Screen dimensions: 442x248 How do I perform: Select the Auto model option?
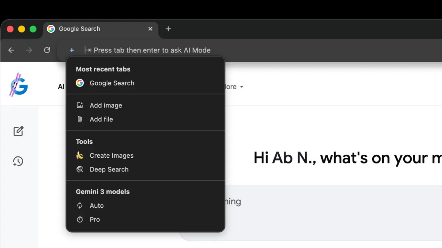(97, 206)
